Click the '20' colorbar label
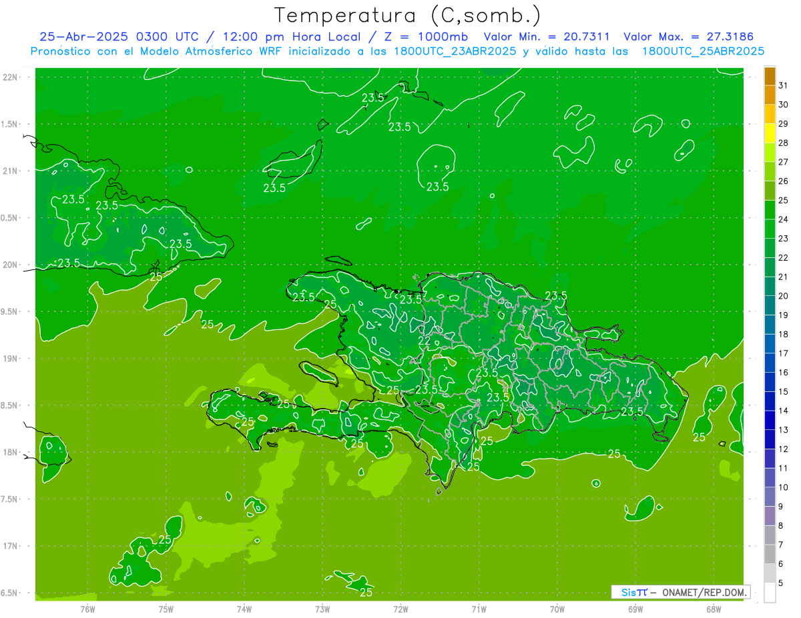801x618 pixels. (783, 296)
